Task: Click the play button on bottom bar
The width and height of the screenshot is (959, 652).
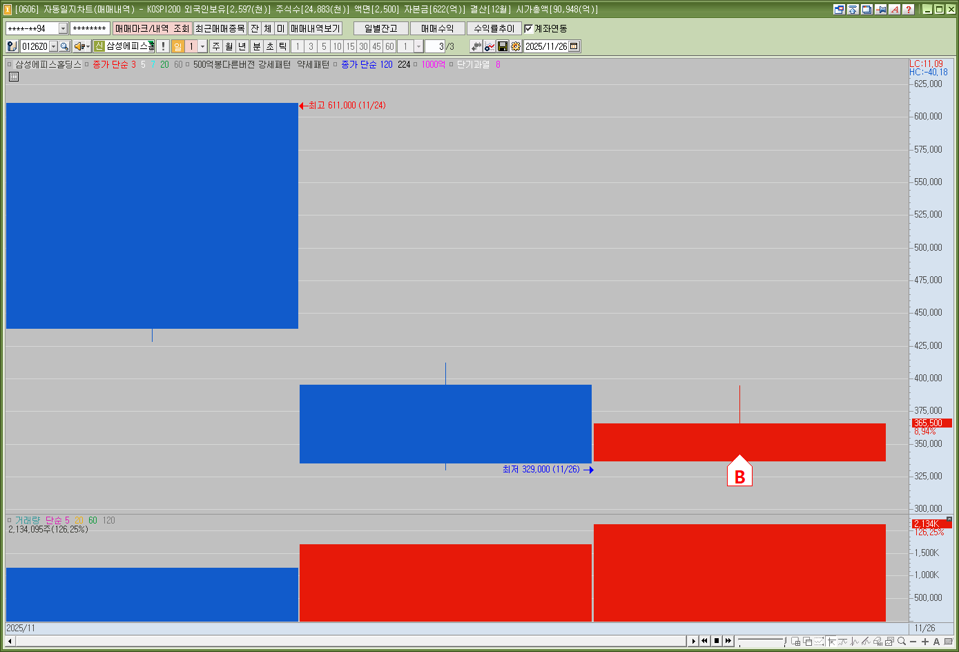Action: 693,641
